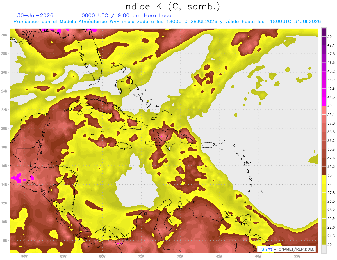This screenshot has height=260, width=337.
Task: Click the "1800UTC_28JUL2026" initialization time text
Action: 192,22
